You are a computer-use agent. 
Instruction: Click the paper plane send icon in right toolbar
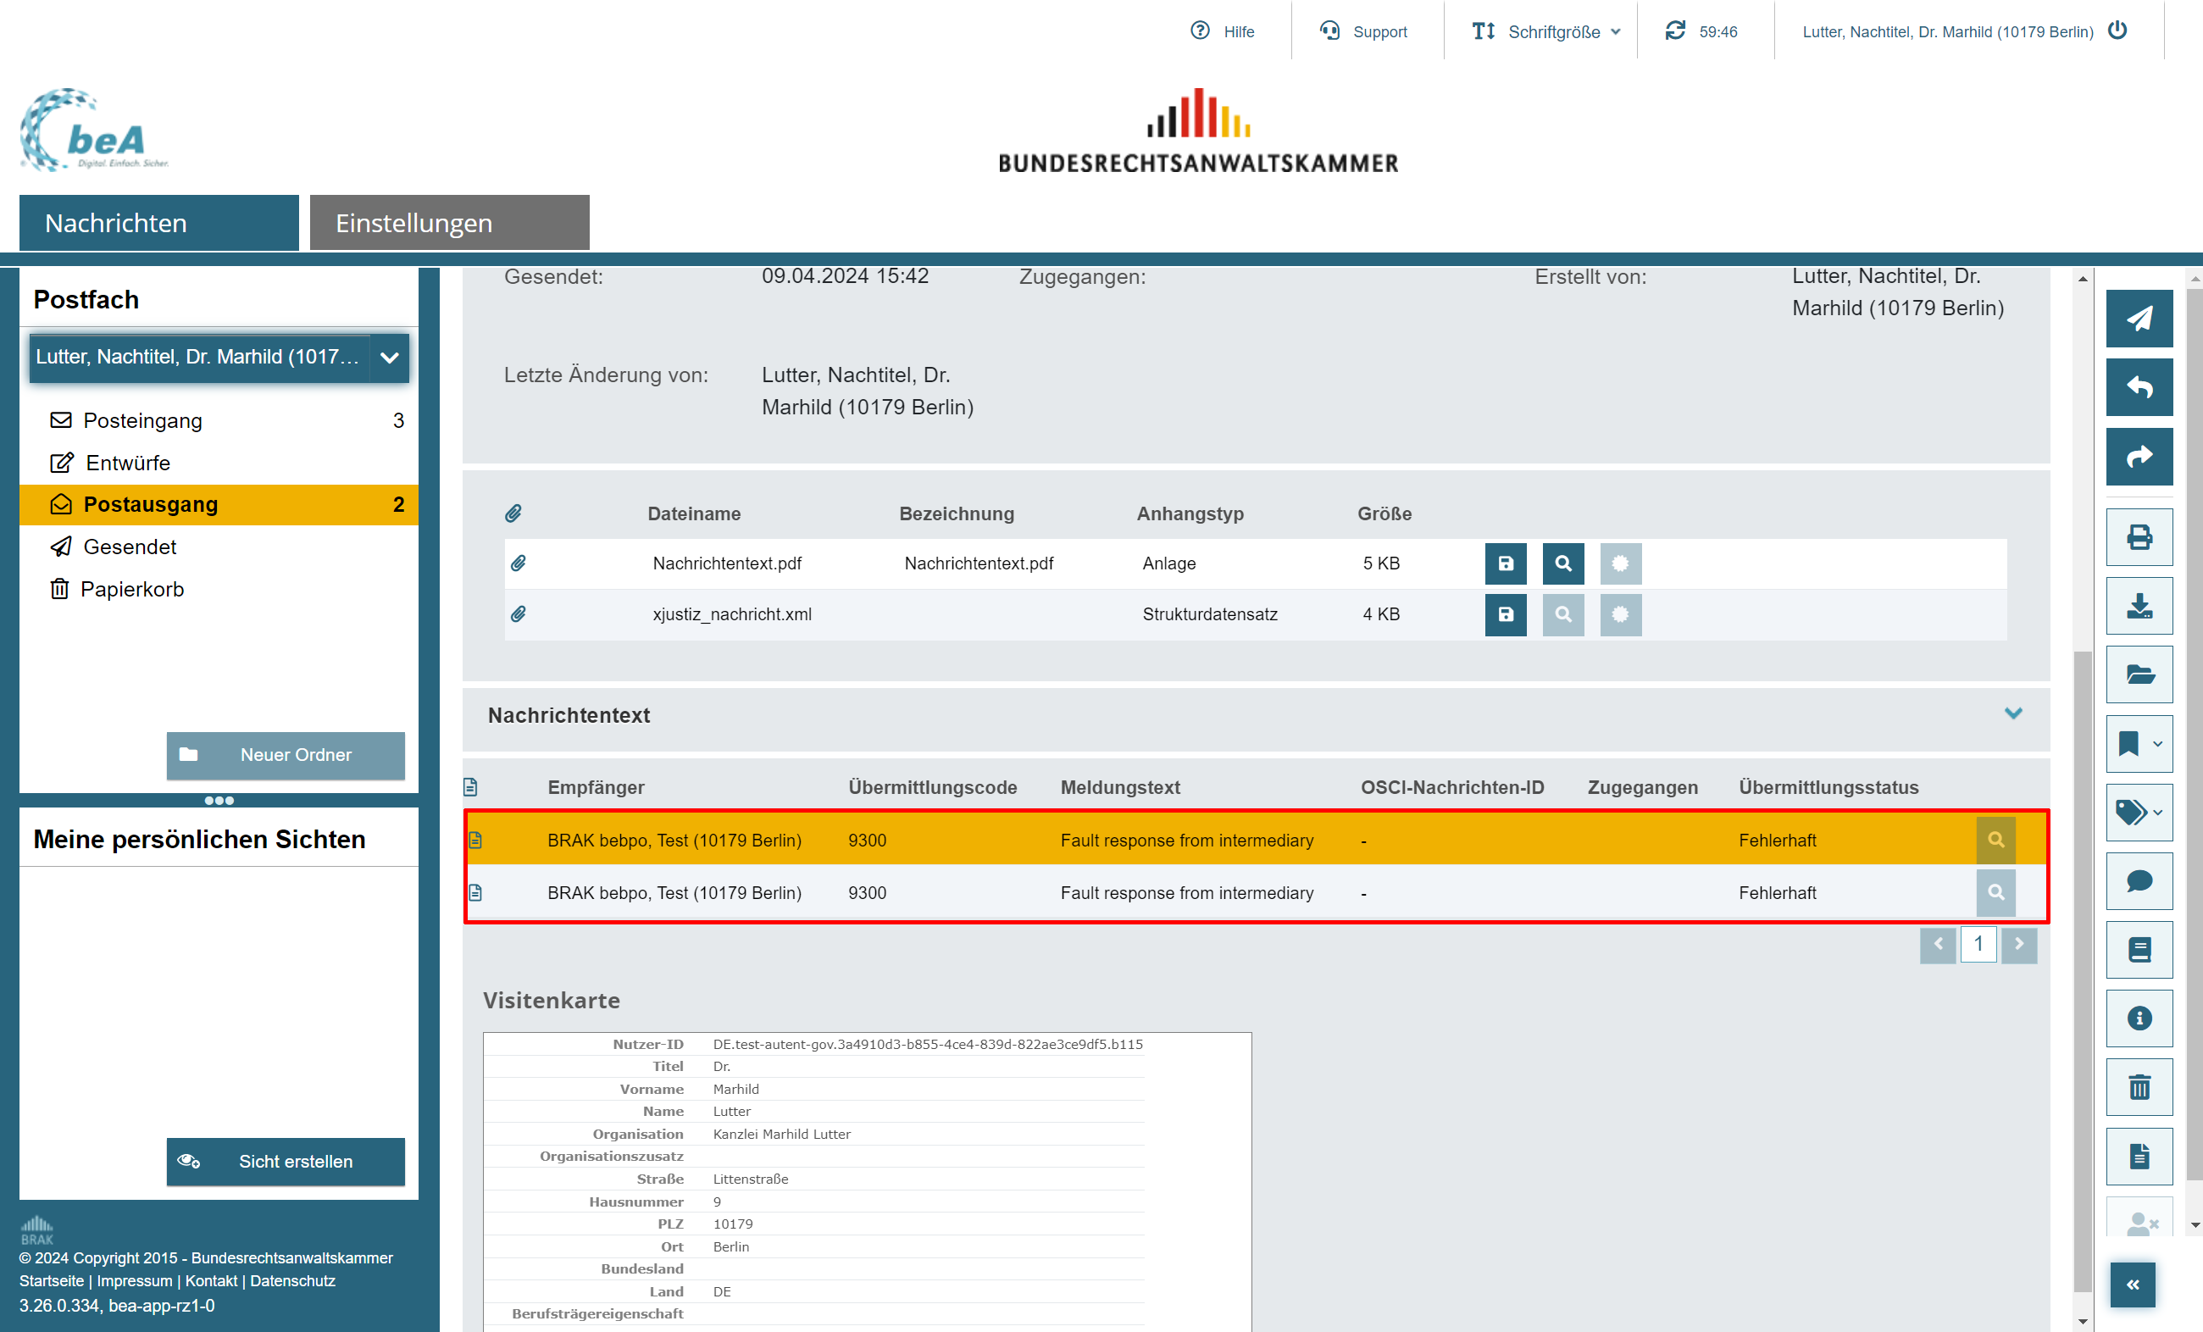(x=2138, y=319)
